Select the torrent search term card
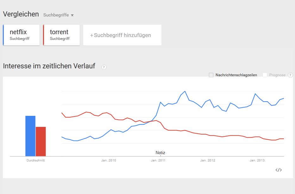 pyautogui.click(x=61, y=35)
